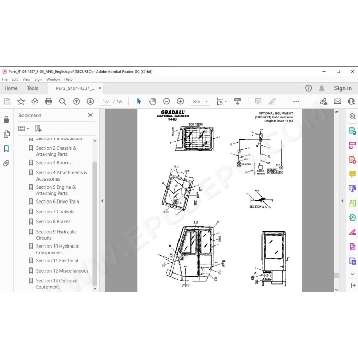Collapse right tools pane arrow

[342, 201]
